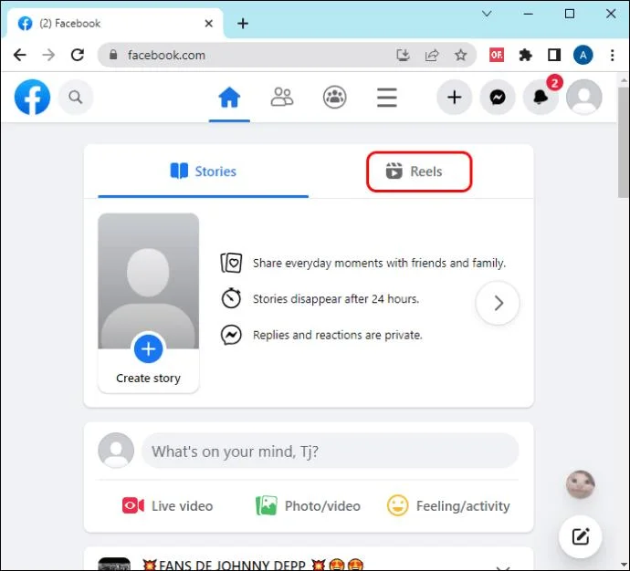This screenshot has width=630, height=571.
Task: Open the Chrome three-dot menu
Action: (x=613, y=55)
